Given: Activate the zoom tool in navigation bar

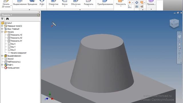Looking at the screenshot, I should pyautogui.click(x=180, y=48).
